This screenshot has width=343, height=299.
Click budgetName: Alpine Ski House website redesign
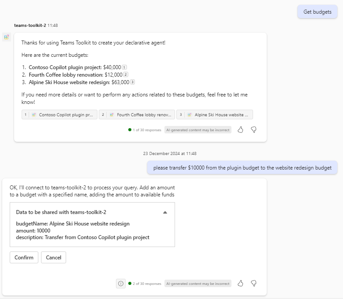(x=73, y=224)
